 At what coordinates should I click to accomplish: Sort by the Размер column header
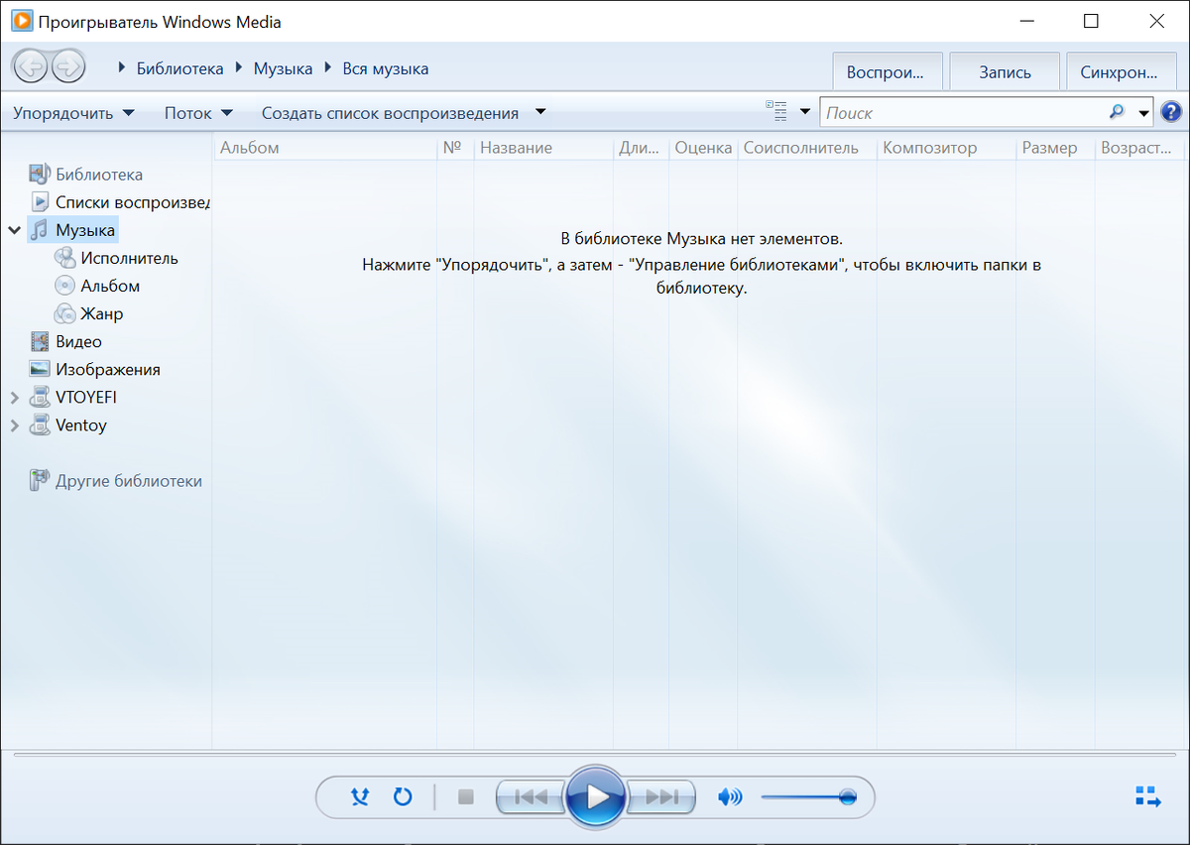[x=1056, y=148]
